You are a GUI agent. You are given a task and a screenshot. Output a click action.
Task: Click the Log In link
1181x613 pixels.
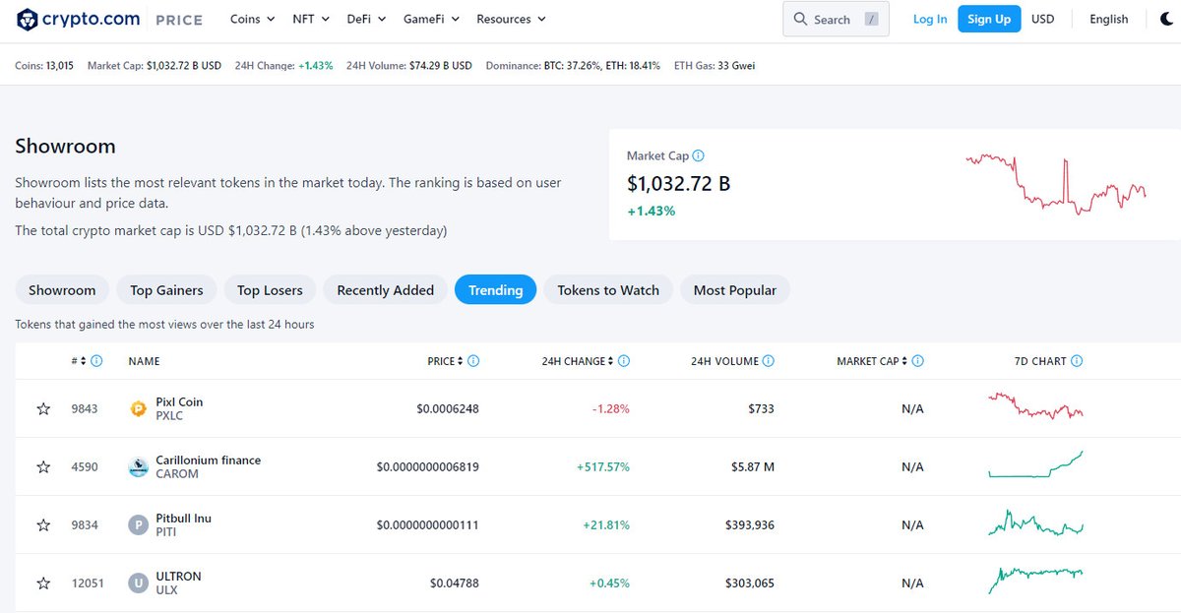pyautogui.click(x=930, y=19)
